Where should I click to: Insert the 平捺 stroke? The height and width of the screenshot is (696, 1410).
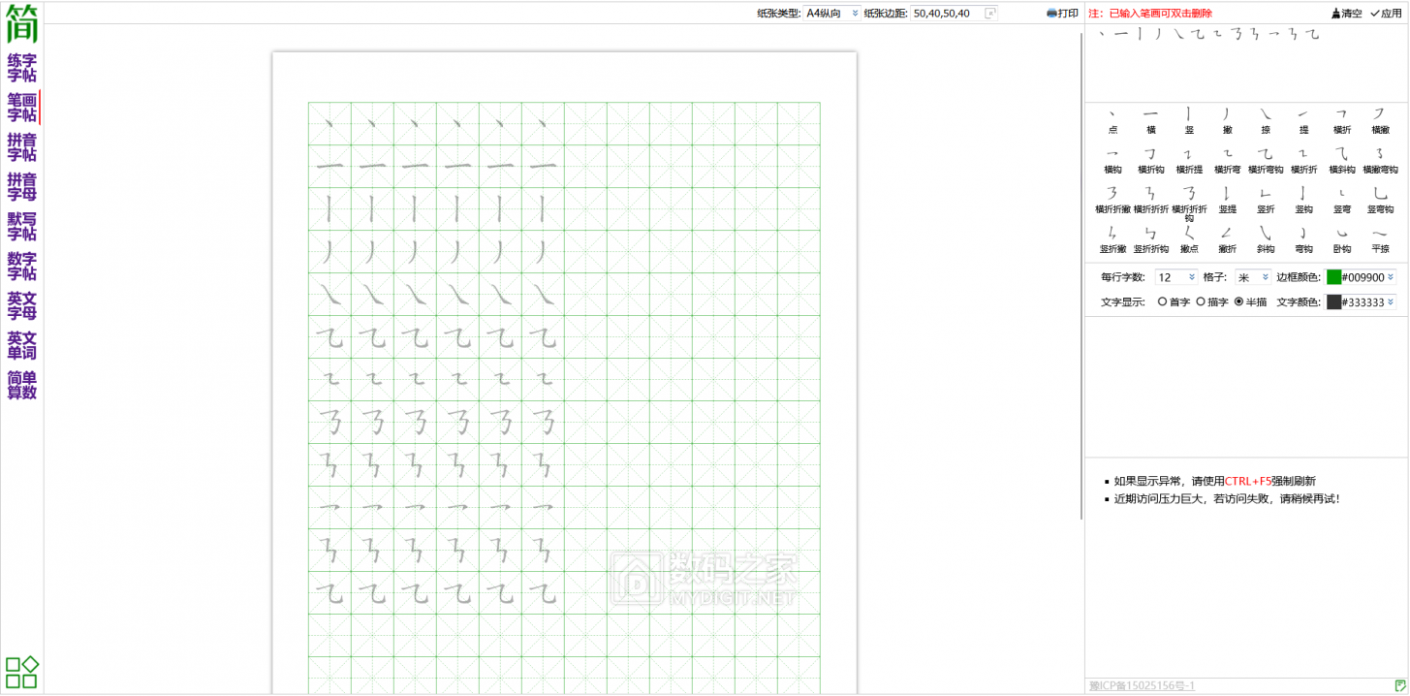[1380, 238]
